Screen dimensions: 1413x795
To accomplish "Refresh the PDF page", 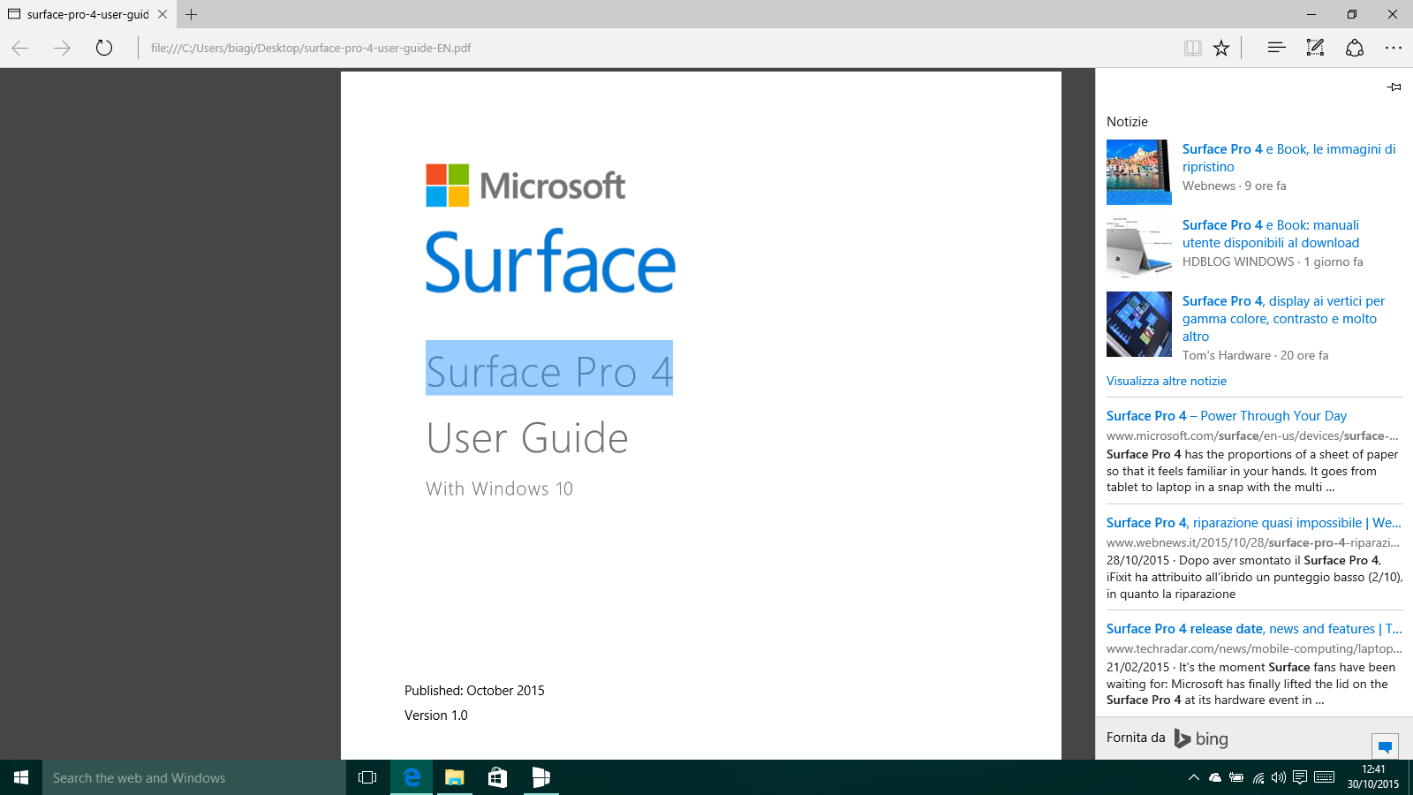I will [104, 48].
